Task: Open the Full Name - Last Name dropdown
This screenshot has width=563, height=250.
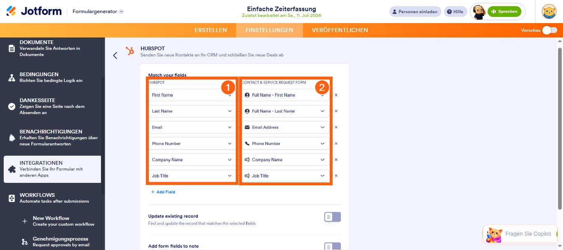Action: point(285,111)
